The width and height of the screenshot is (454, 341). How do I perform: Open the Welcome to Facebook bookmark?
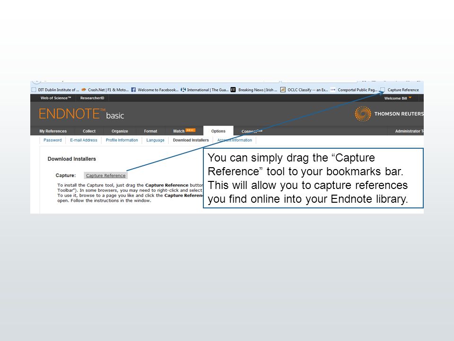coord(155,90)
